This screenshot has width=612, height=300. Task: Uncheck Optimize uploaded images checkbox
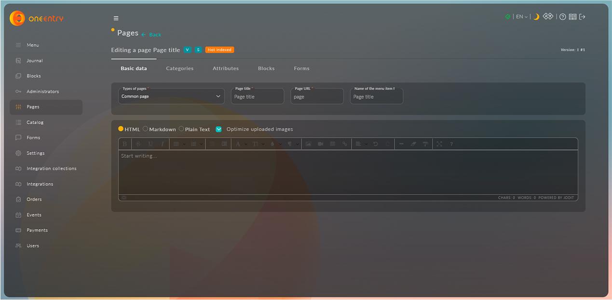(x=218, y=129)
